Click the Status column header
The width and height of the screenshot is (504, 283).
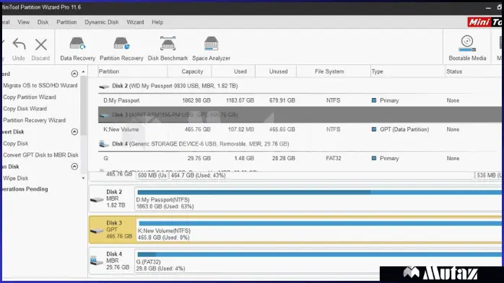[473, 71]
